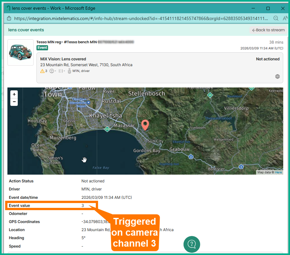This screenshot has width=290, height=255.
Task: Click the green Event tag badge
Action: point(42,47)
